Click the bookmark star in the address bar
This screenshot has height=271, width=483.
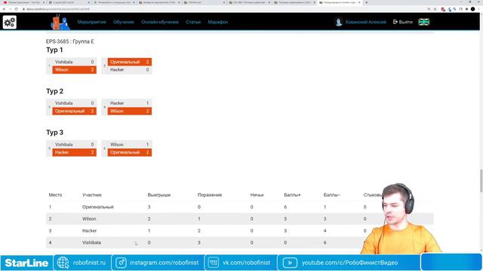[435, 9]
